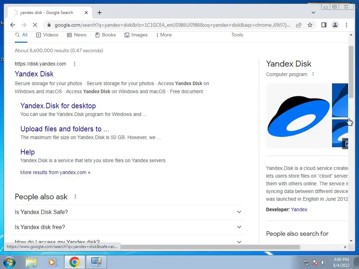Click the Chrome taskbar icon
The height and width of the screenshot is (269, 359).
pyautogui.click(x=74, y=262)
